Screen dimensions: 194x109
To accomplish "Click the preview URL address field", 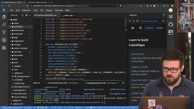I will 150,21.
